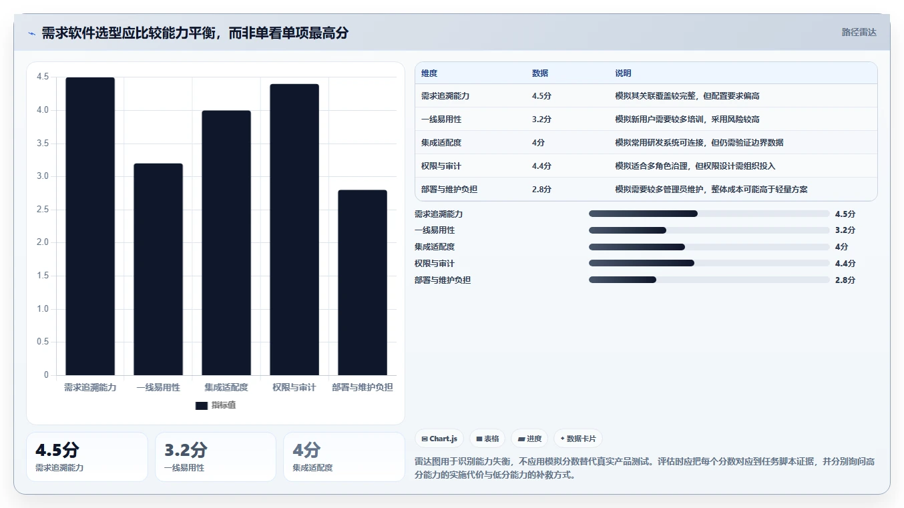Open the 4.5分 需求追溯能力 data card
The image size is (904, 508).
(x=87, y=457)
